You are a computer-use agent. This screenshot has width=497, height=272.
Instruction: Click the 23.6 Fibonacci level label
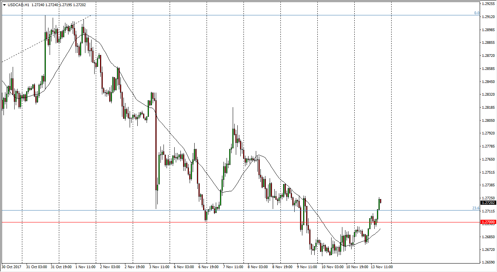coord(475,208)
